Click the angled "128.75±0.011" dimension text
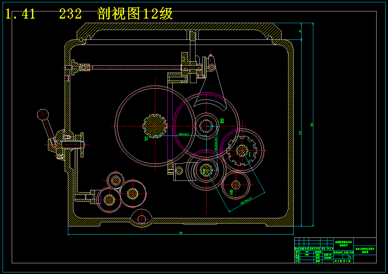The width and height of the screenshot is (388, 274). [x=246, y=201]
